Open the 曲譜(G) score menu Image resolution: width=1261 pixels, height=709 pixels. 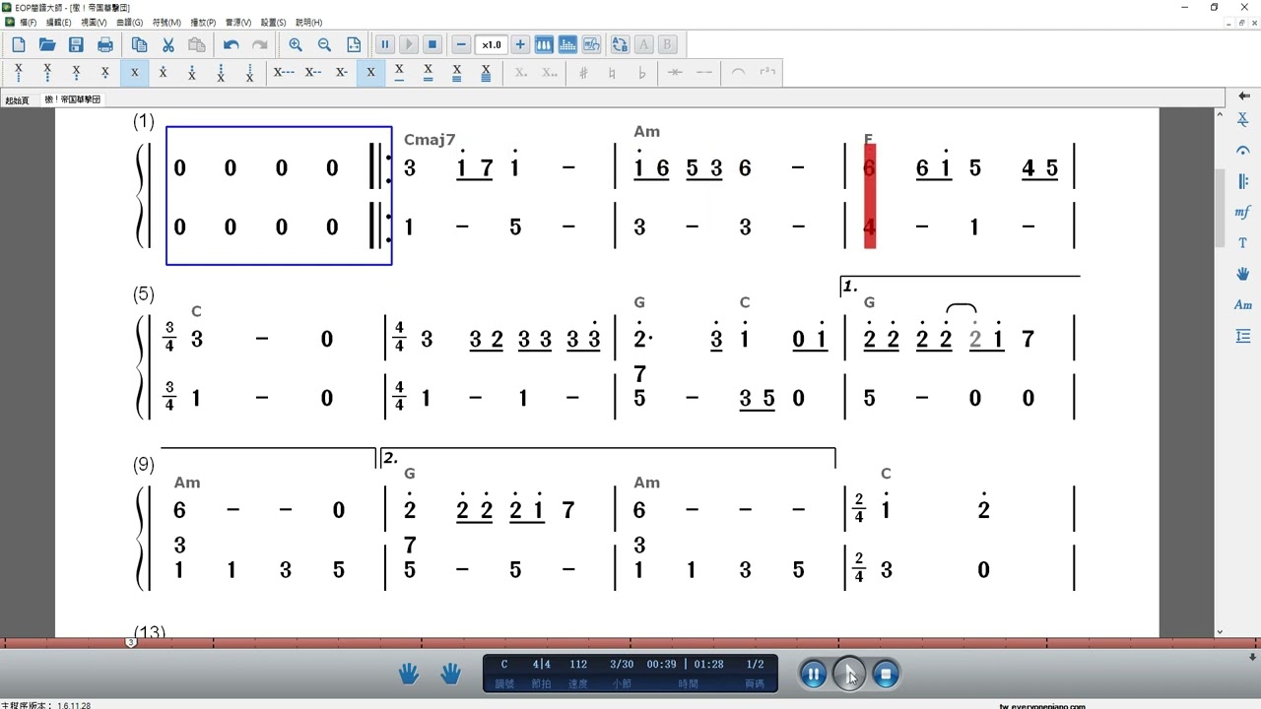pyautogui.click(x=129, y=22)
